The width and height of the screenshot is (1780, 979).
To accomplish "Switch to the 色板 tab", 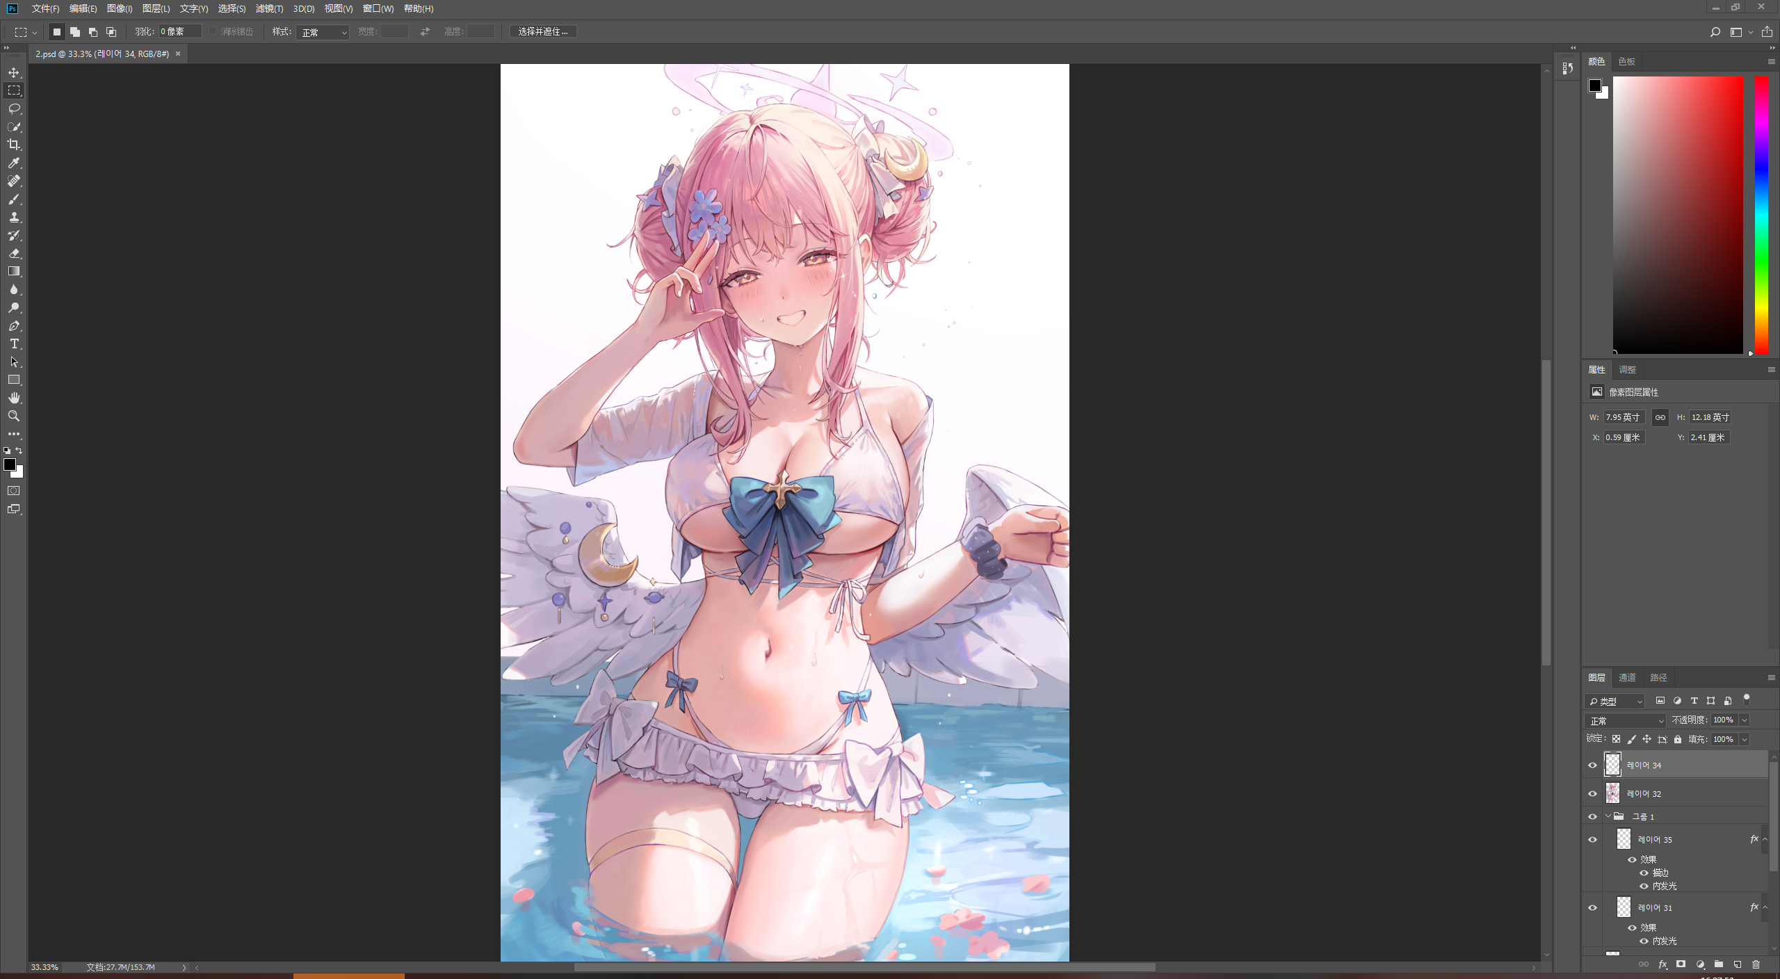I will (x=1627, y=61).
